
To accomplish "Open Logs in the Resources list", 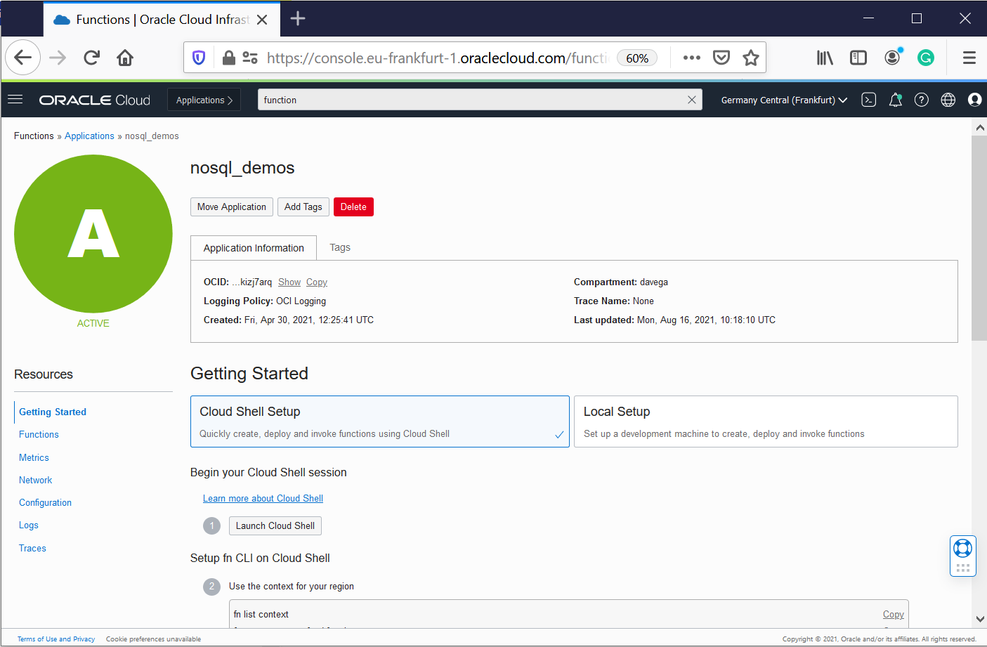I will 29,525.
